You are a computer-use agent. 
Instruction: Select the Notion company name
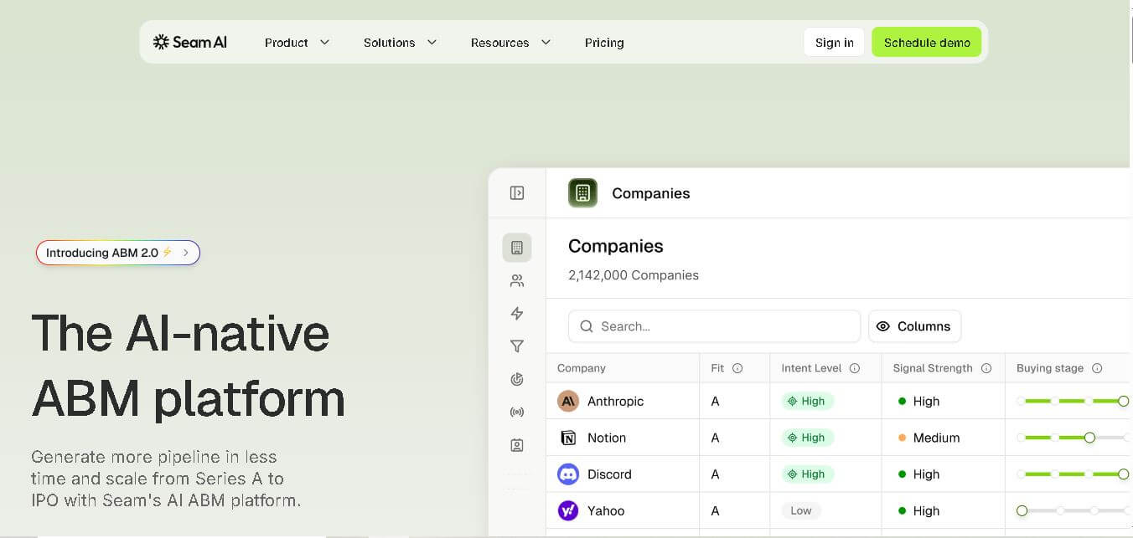coord(607,438)
